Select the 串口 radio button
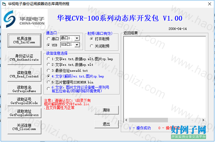 pyautogui.click(x=48, y=39)
